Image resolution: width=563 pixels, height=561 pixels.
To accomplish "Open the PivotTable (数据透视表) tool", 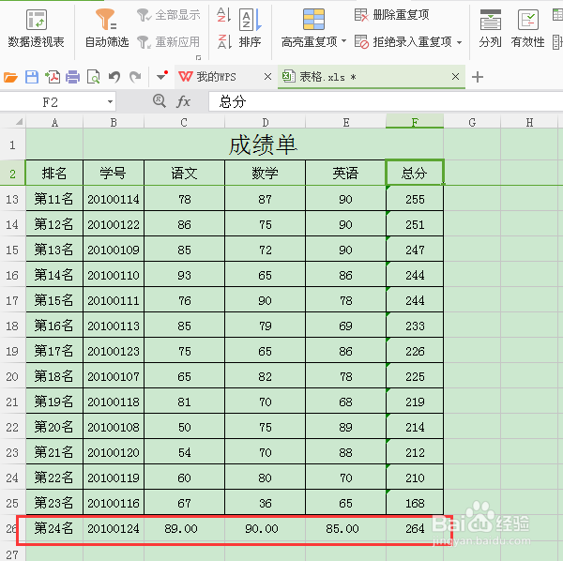I will [36, 29].
